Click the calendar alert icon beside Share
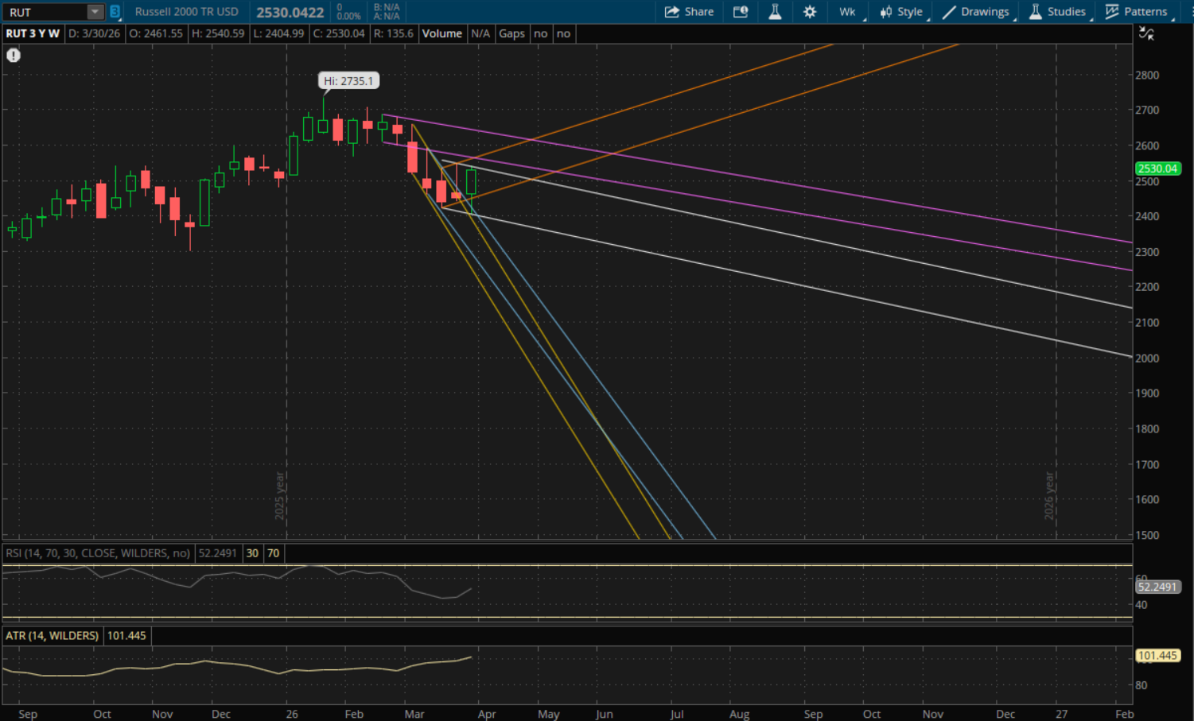The height and width of the screenshot is (721, 1194). point(741,12)
